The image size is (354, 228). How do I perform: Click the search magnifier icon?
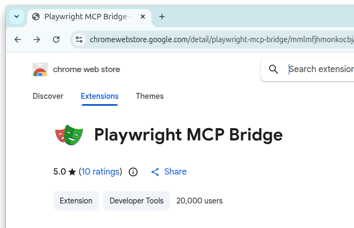273,69
